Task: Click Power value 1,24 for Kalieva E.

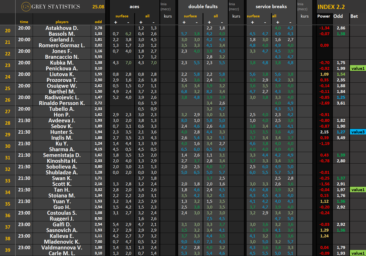Action: 324,236
